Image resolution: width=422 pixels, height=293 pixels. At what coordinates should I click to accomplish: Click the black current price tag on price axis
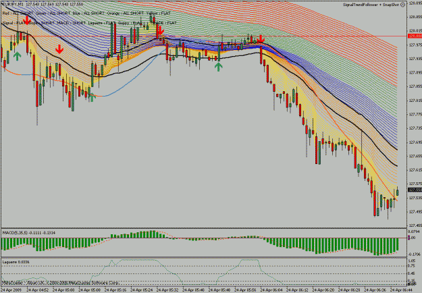click(415, 190)
